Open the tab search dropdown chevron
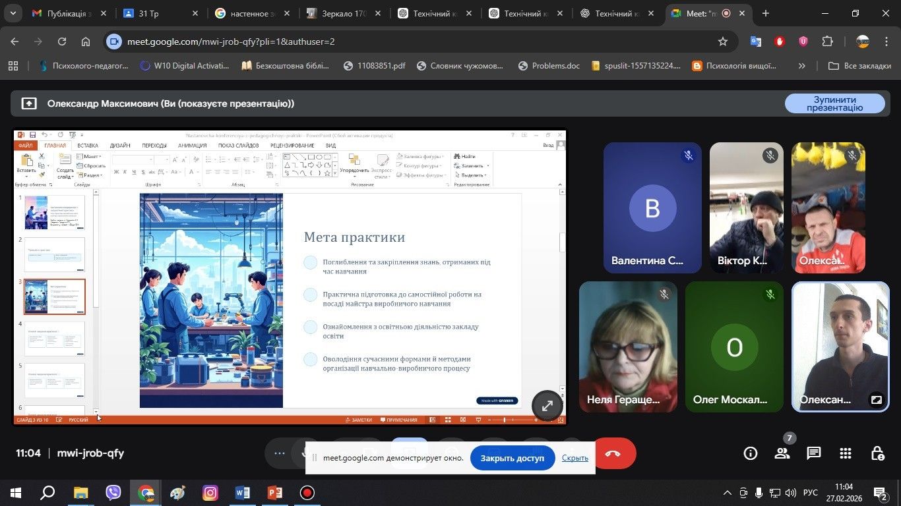 click(x=14, y=13)
